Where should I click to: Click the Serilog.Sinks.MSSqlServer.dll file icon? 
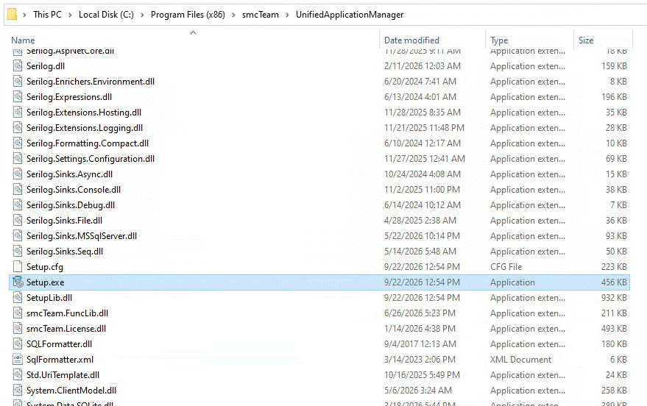coord(18,236)
